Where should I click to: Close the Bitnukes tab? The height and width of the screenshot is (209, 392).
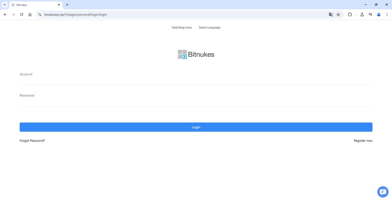pos(59,5)
